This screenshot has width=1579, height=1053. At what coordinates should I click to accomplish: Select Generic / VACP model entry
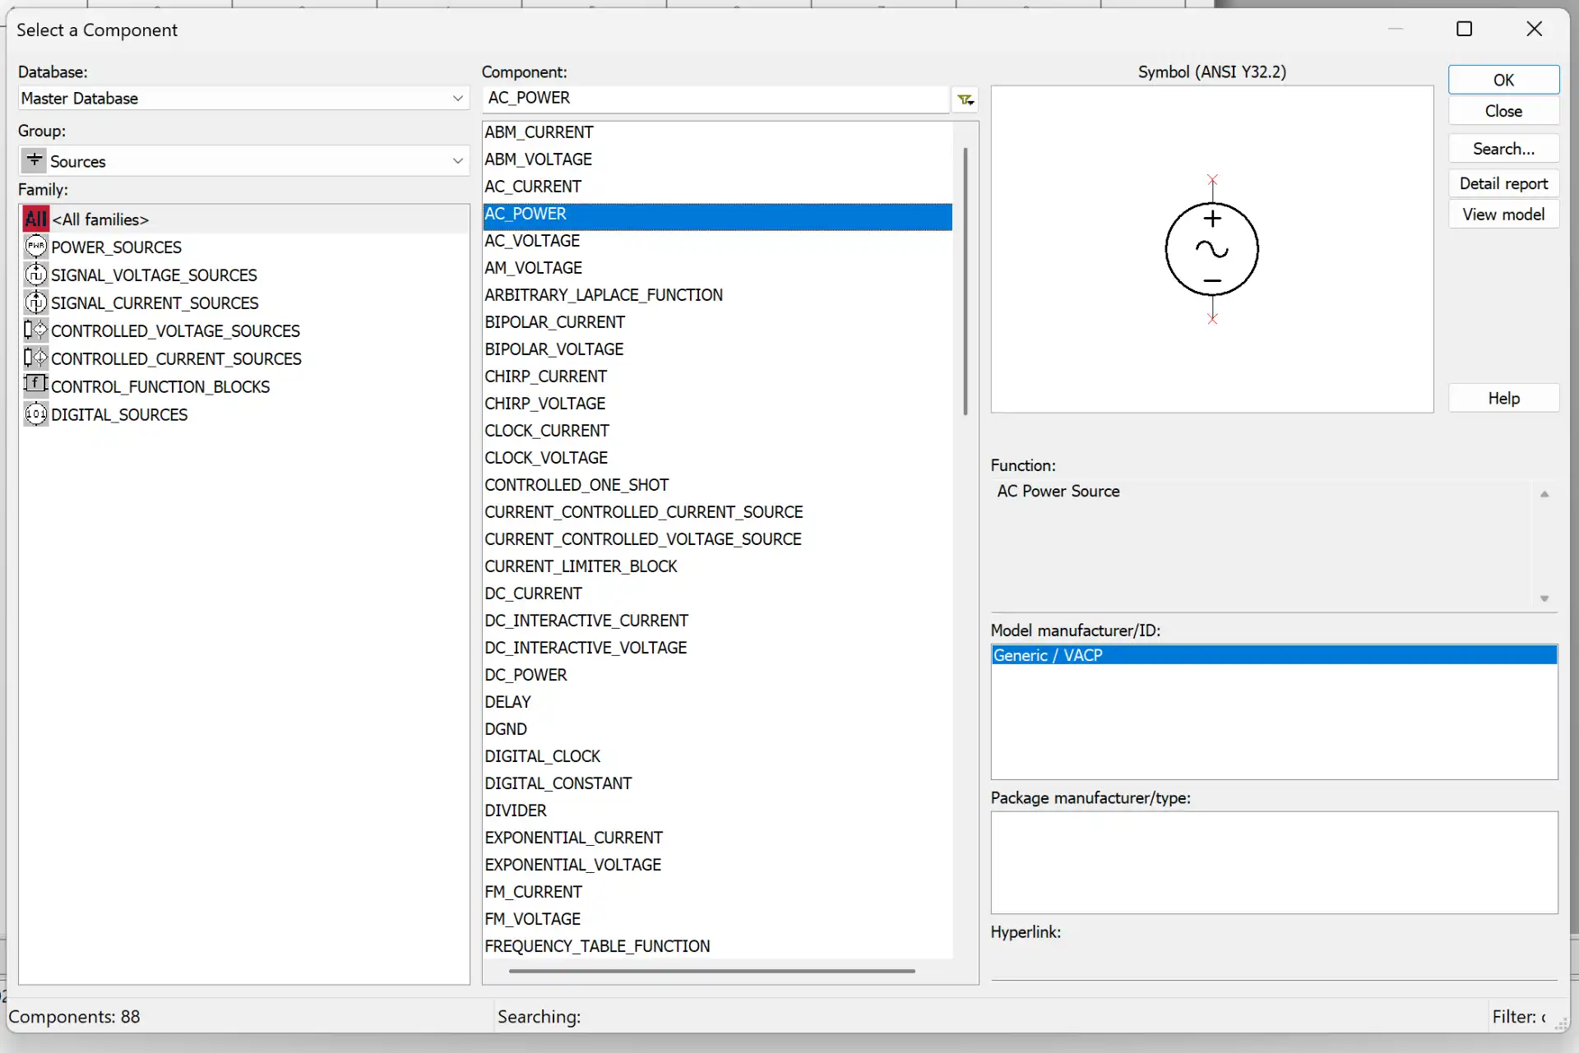tap(1047, 655)
